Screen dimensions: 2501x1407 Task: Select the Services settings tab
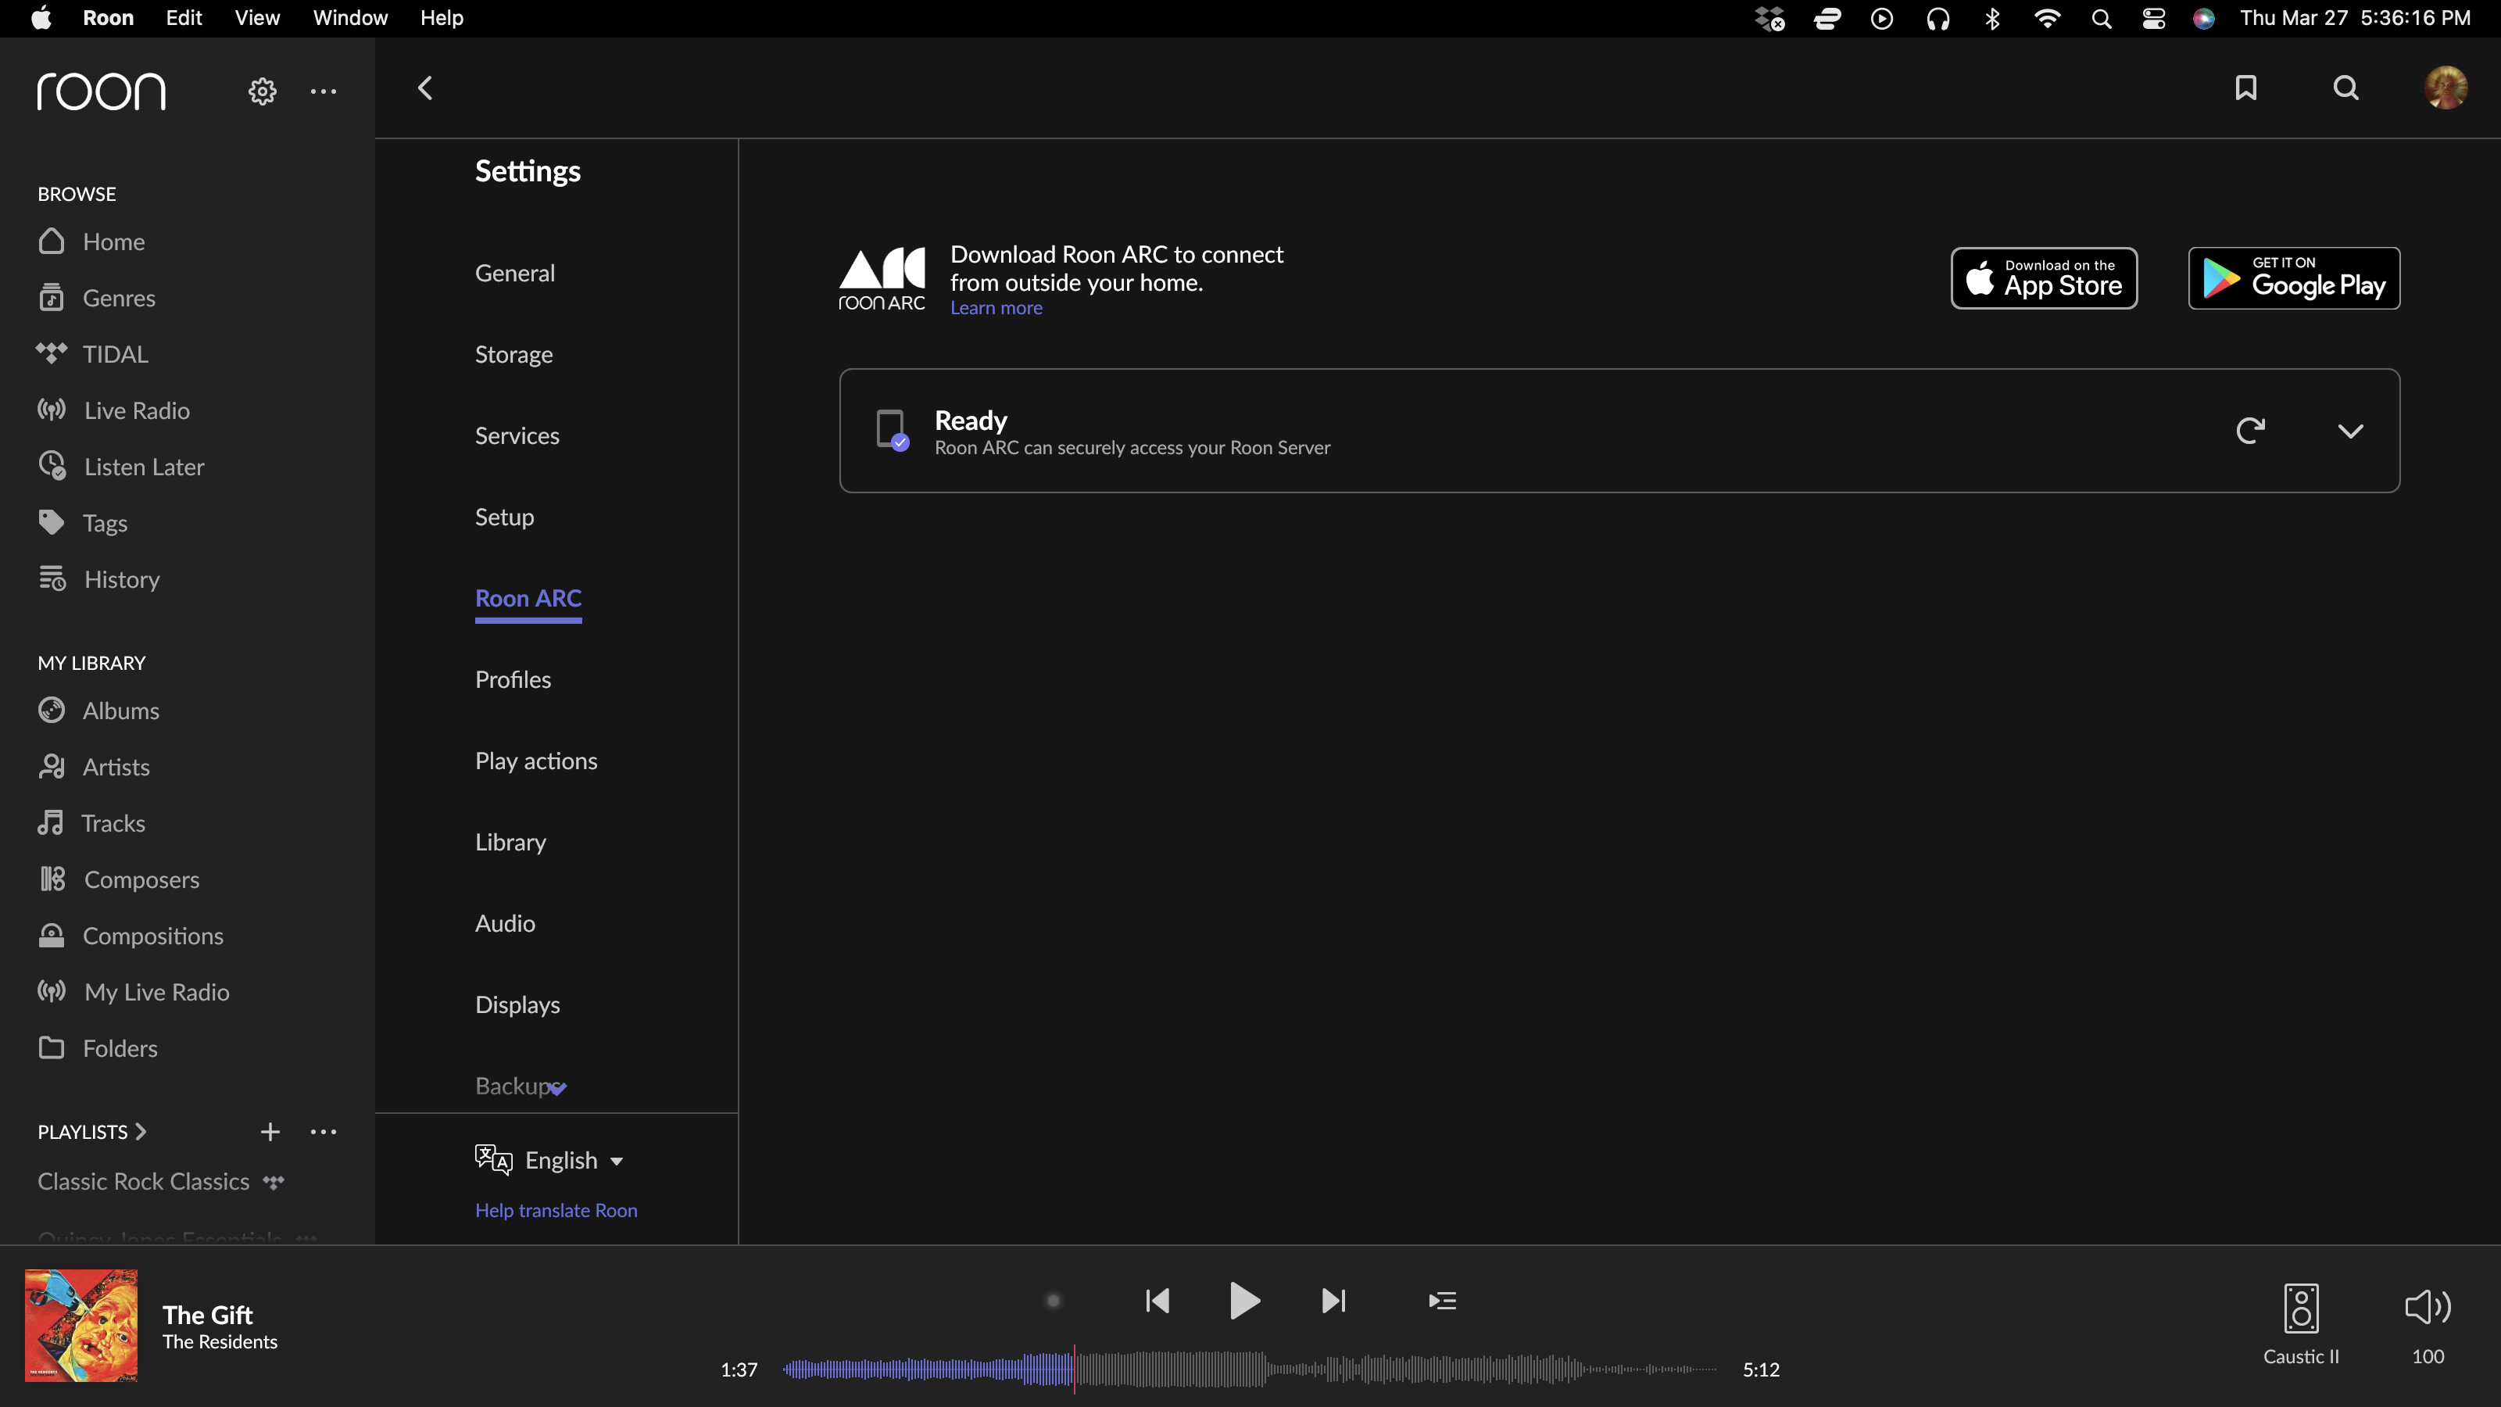tap(517, 436)
